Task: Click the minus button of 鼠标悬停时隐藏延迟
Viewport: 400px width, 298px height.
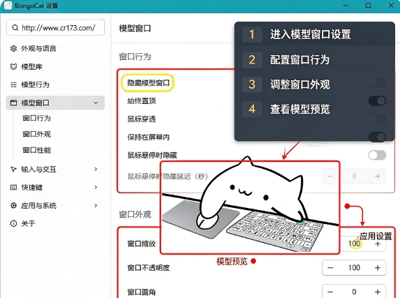Action: [330, 177]
